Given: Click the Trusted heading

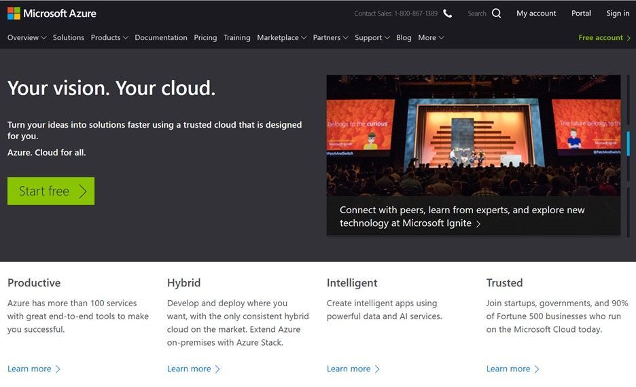Looking at the screenshot, I should tap(505, 283).
